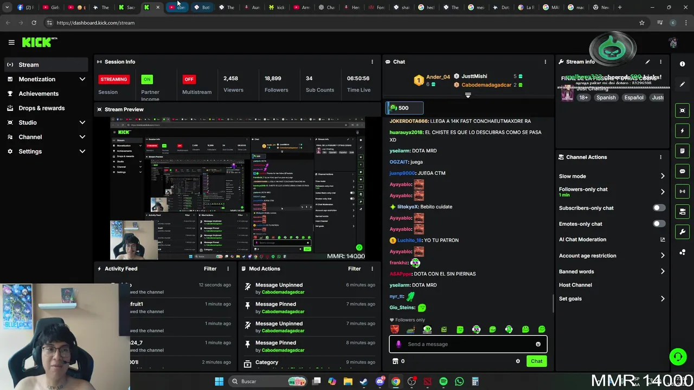Viewport: 694px width, 390px height.
Task: Open the hamburger menu beside Kick logo
Action: [11, 42]
